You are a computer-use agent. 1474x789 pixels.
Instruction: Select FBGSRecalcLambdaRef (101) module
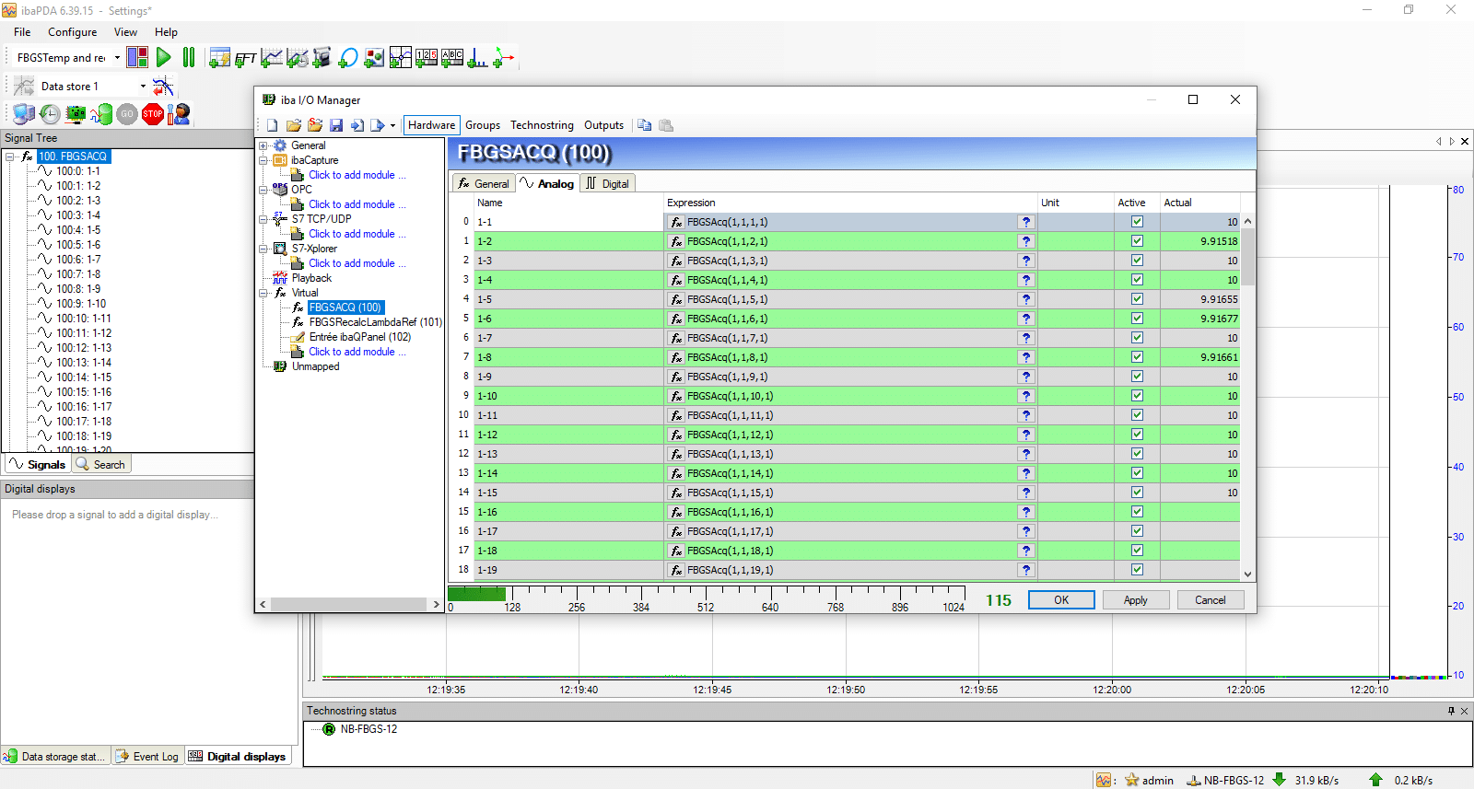[375, 322]
